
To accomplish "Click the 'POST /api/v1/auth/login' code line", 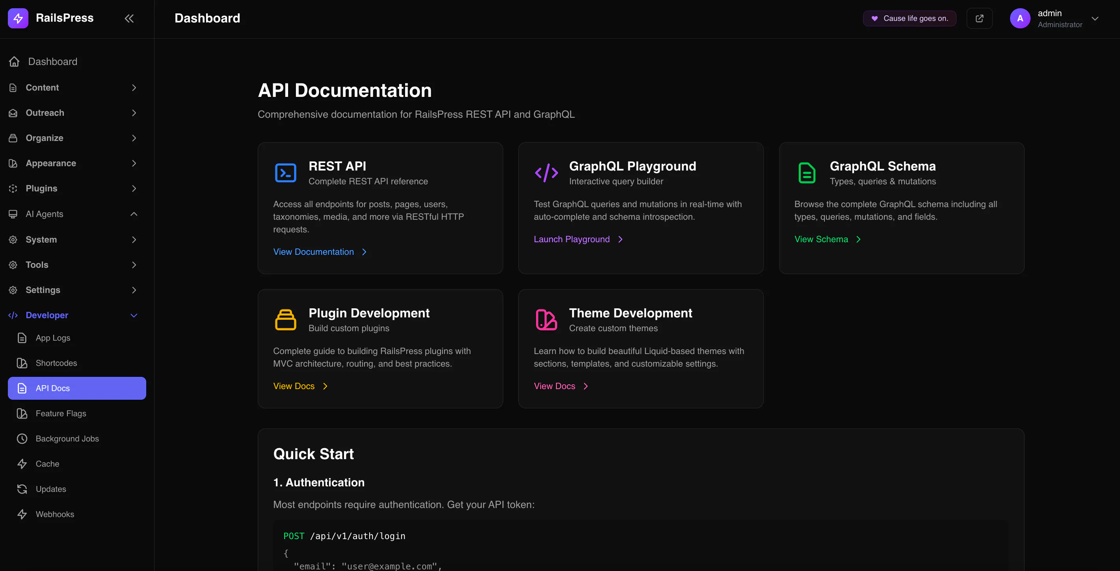I will [344, 536].
